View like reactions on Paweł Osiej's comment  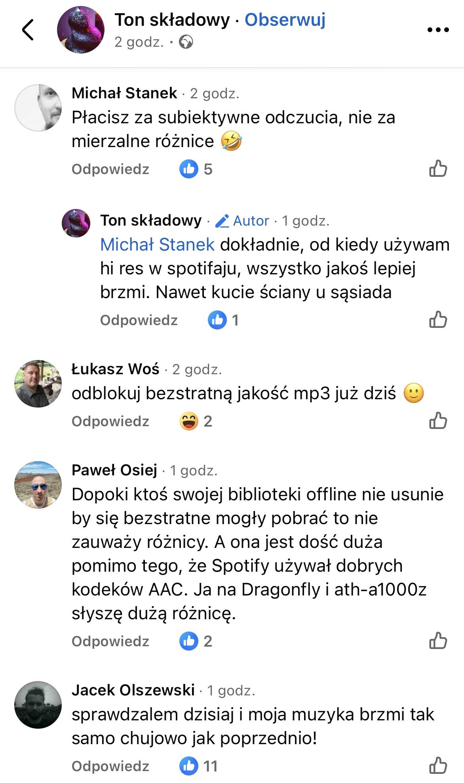[196, 641]
